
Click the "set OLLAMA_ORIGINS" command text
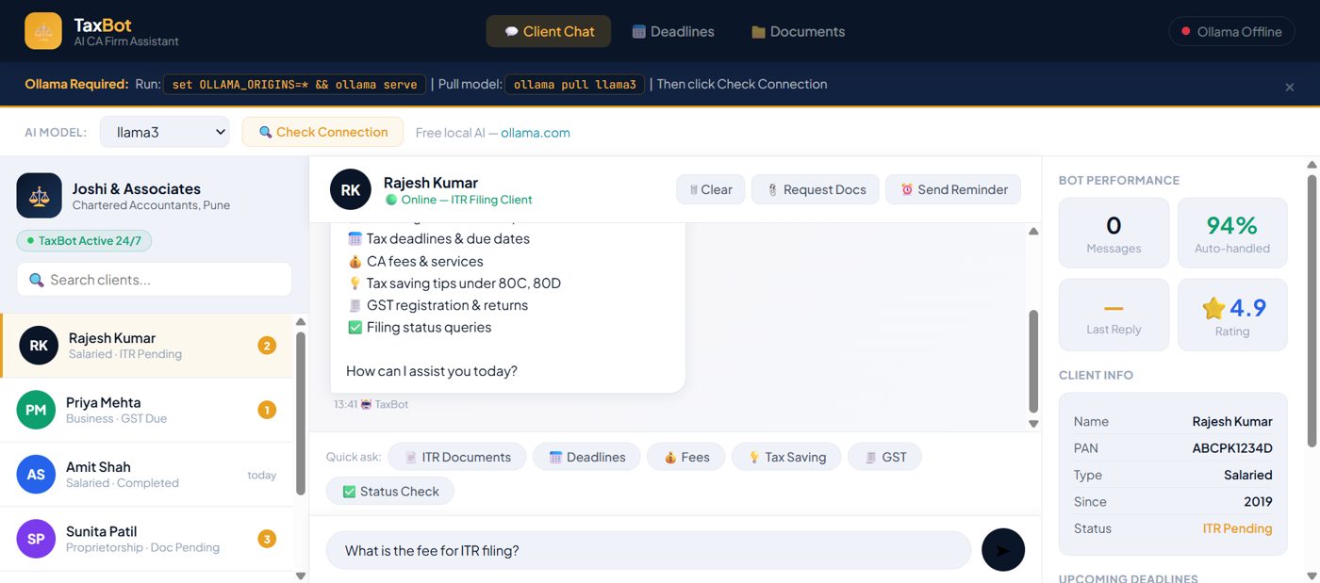click(x=294, y=85)
